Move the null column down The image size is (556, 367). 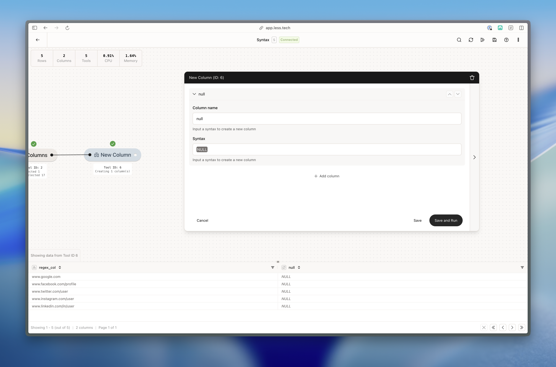(x=458, y=94)
